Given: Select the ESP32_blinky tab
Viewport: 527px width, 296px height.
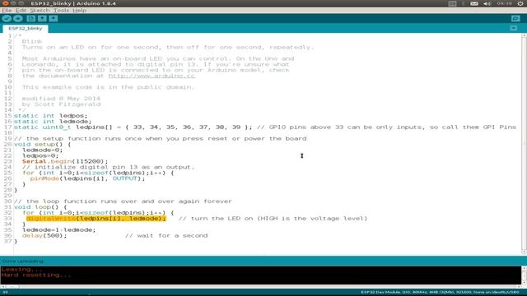Looking at the screenshot, I should (x=26, y=29).
